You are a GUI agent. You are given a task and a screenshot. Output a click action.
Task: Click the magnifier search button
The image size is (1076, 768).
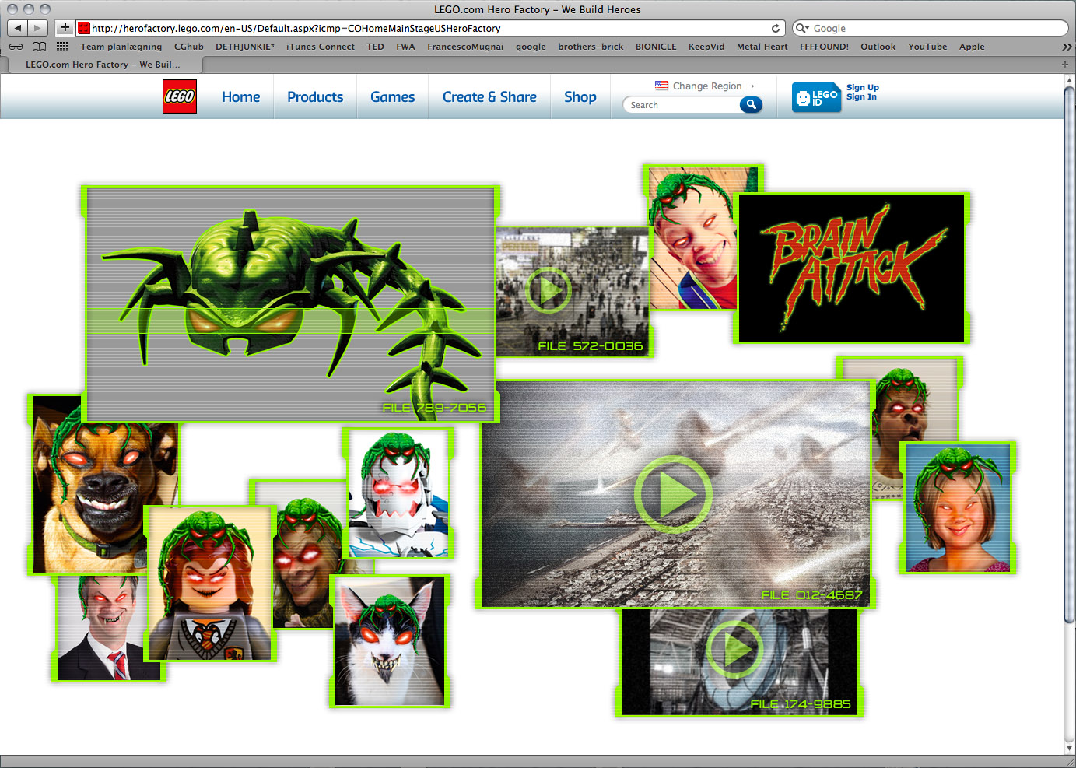click(751, 104)
